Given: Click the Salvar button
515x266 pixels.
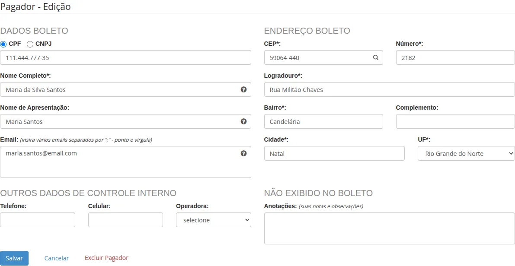Looking at the screenshot, I should tap(14, 258).
